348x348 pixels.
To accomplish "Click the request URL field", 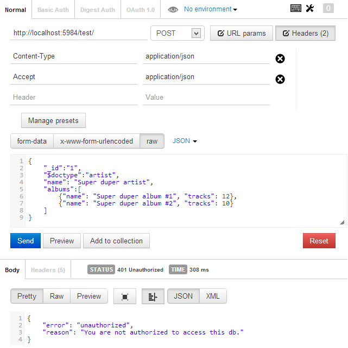I will tap(79, 33).
